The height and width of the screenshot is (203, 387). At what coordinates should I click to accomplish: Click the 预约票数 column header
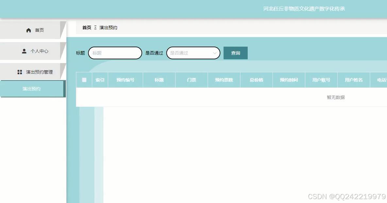pos(224,80)
